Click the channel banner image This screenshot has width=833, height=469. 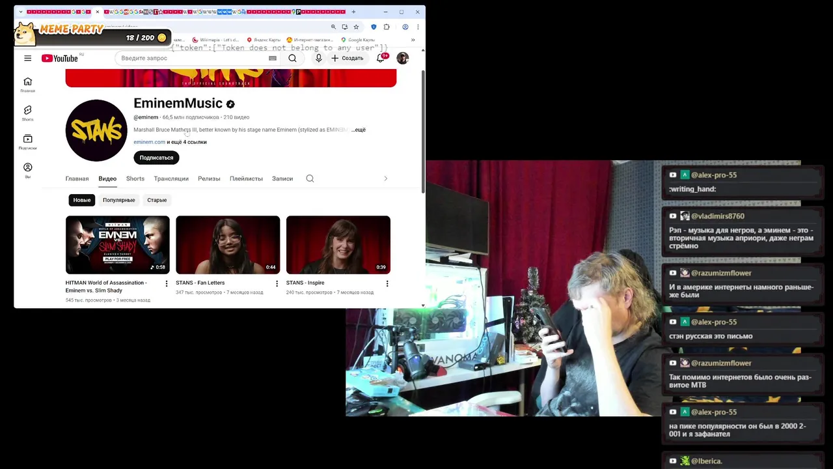pos(230,78)
